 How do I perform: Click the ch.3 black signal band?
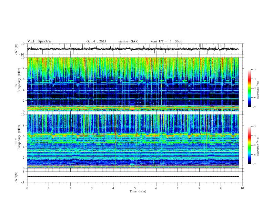tap(133, 177)
